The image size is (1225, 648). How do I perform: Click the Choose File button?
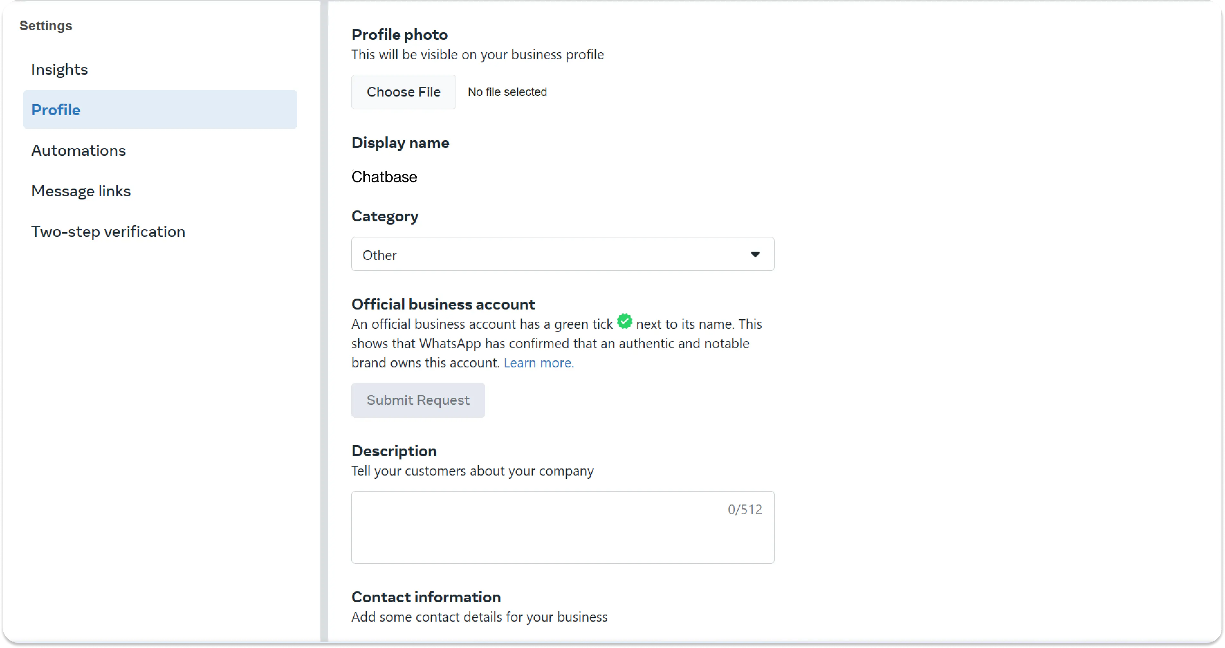403,92
